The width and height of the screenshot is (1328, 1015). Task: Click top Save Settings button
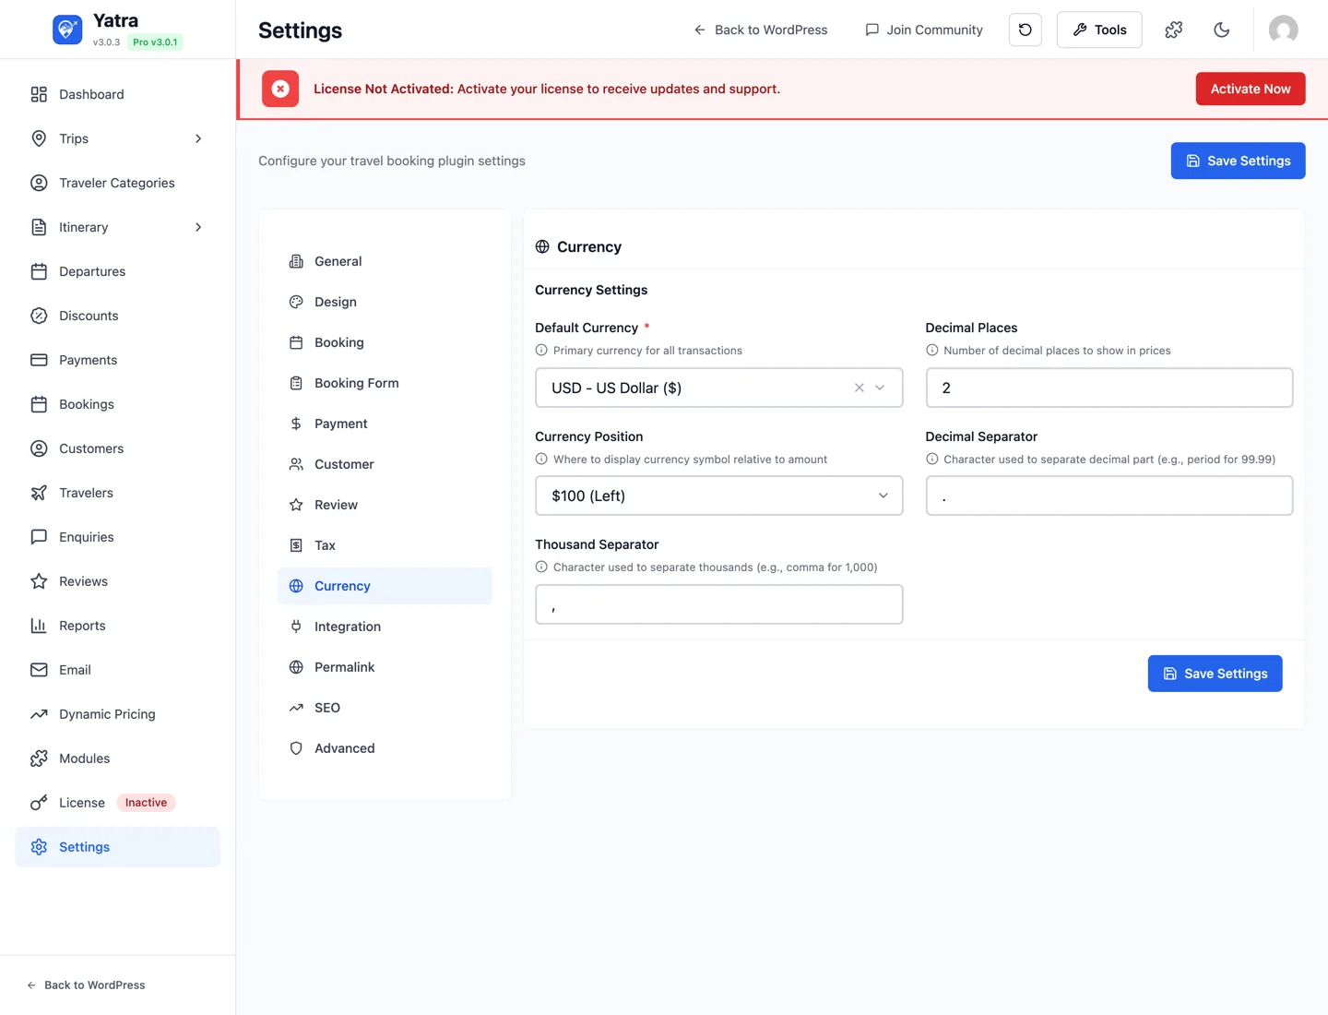click(x=1238, y=161)
